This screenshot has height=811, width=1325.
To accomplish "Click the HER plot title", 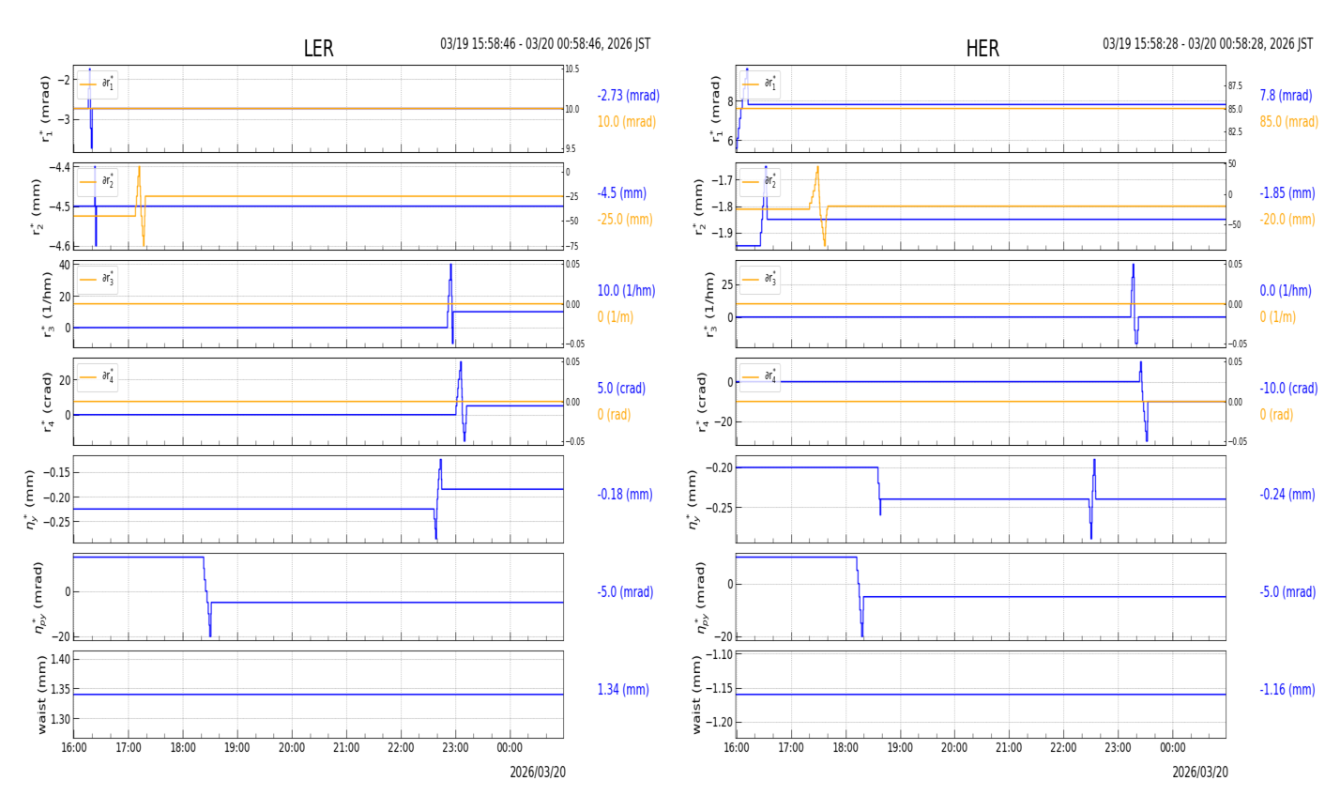I will [982, 49].
